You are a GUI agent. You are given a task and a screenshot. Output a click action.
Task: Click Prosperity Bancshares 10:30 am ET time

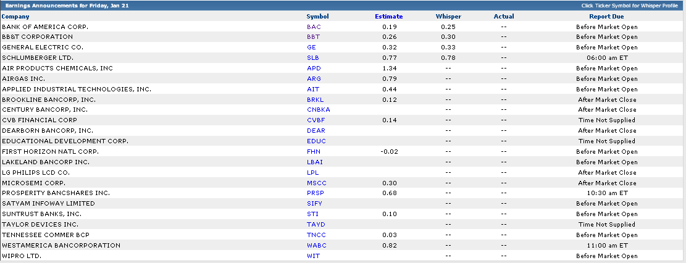[x=607, y=193]
